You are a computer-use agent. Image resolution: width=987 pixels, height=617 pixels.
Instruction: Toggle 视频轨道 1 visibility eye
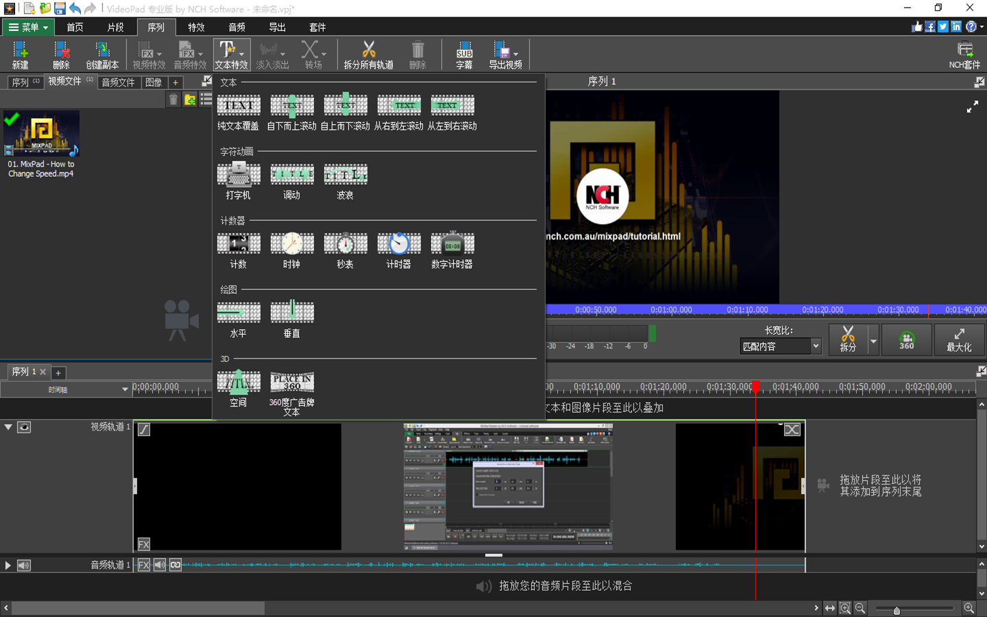click(24, 427)
